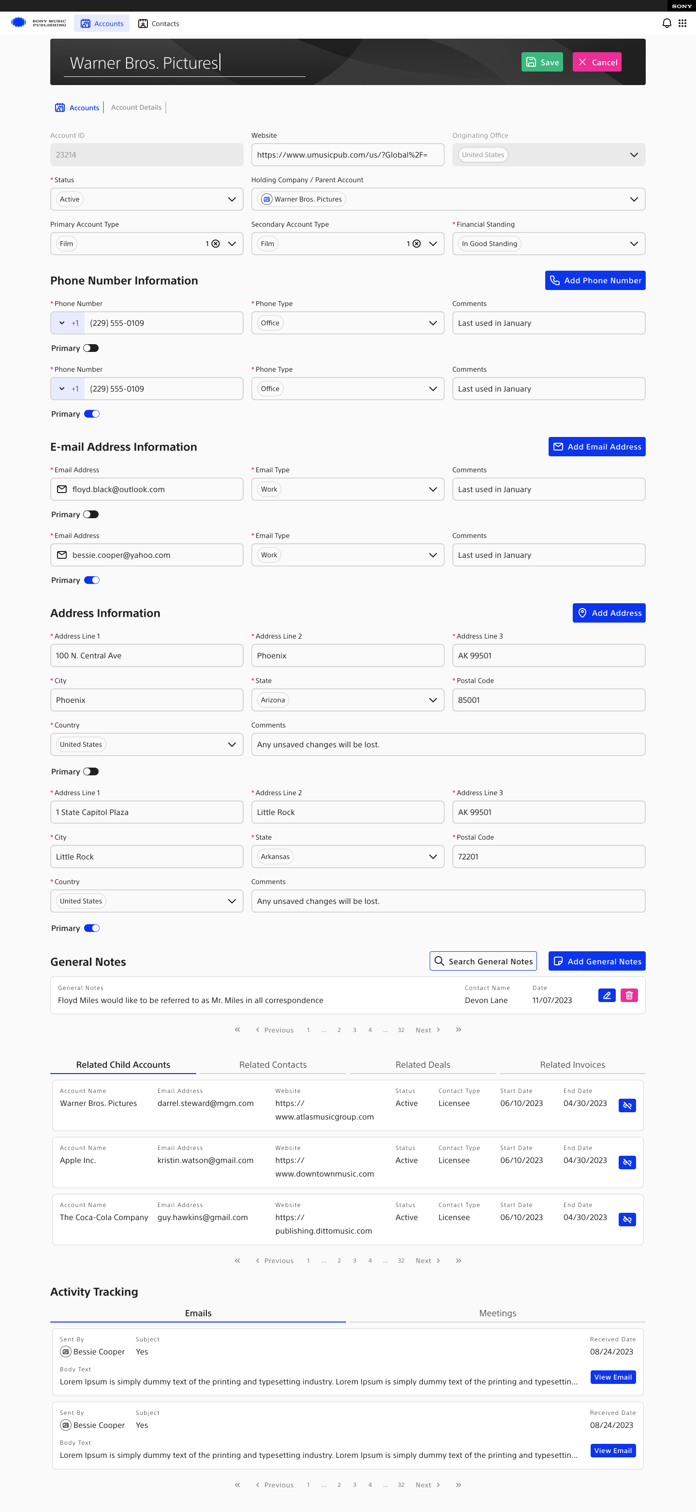The image size is (696, 1512).
Task: Jump to first page of Activity Tracking emails
Action: pyautogui.click(x=238, y=1484)
